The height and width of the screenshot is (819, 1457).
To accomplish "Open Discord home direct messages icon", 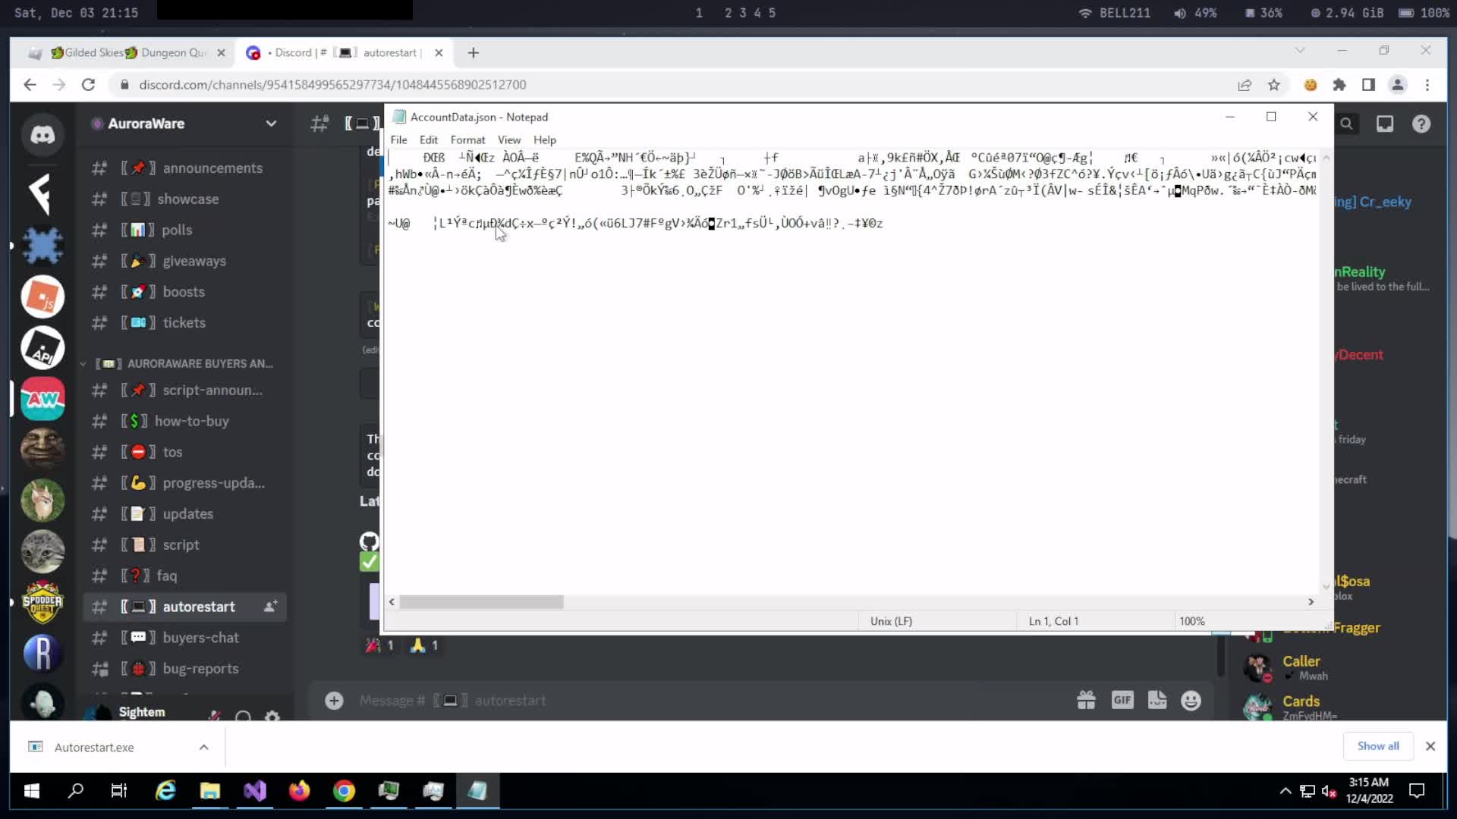I will [42, 135].
